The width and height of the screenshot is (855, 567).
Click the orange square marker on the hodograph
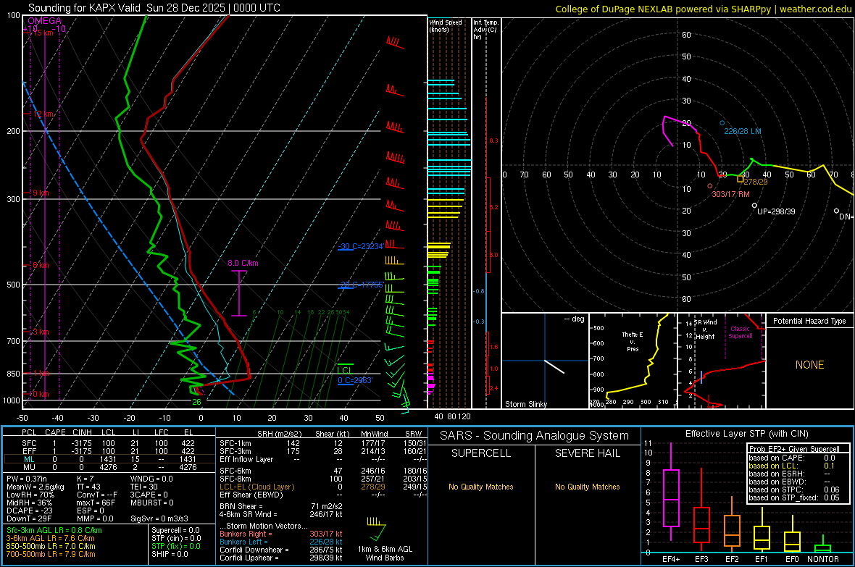[x=741, y=179]
